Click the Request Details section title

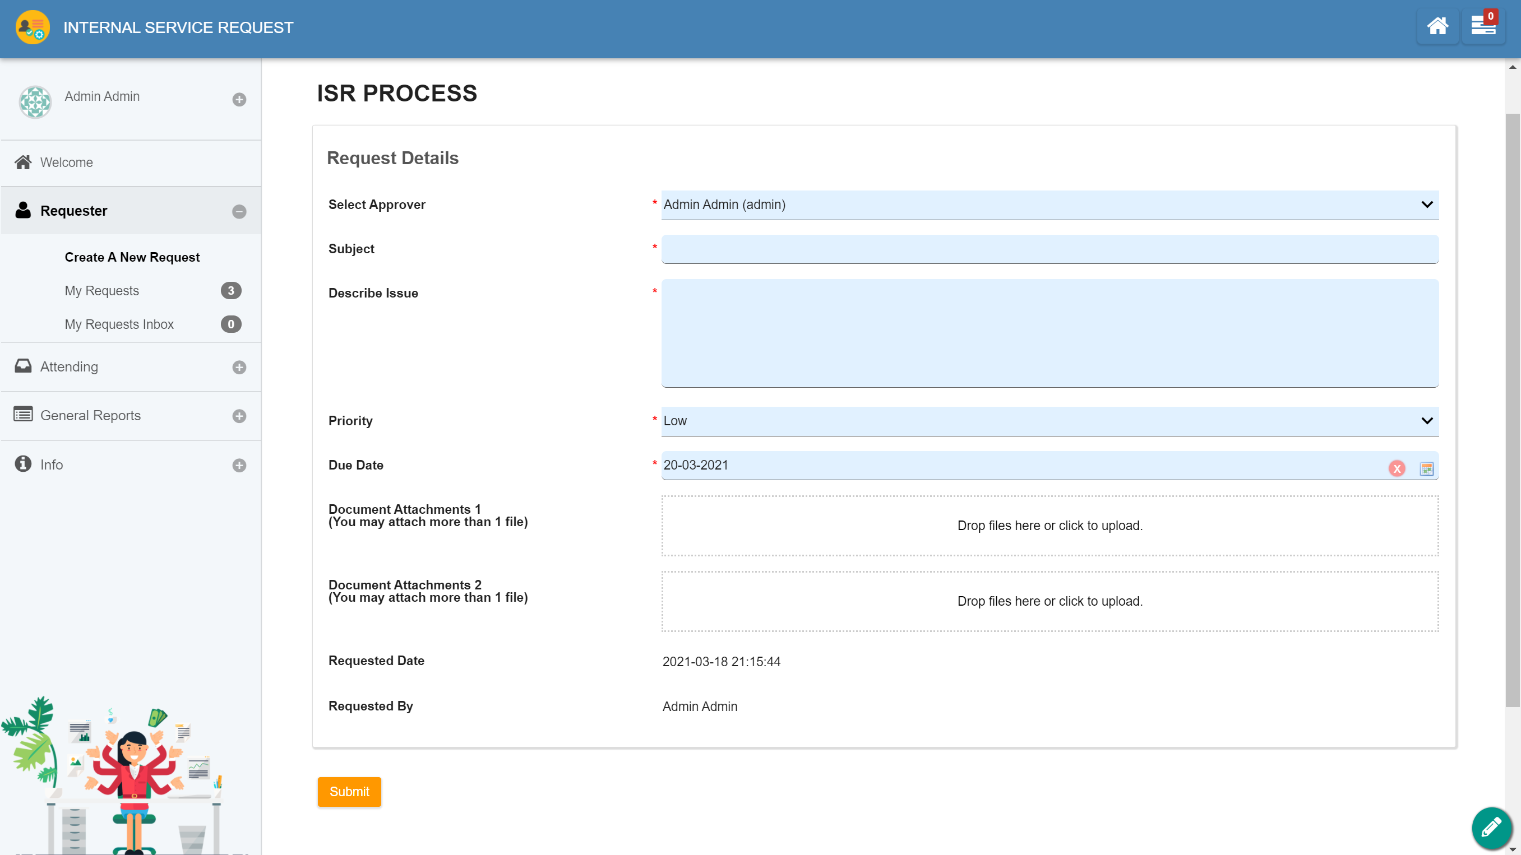[392, 158]
